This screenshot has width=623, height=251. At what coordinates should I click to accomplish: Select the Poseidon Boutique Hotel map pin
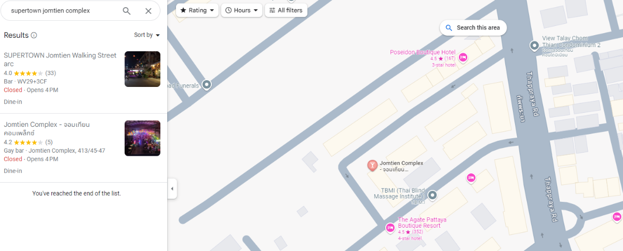[463, 57]
